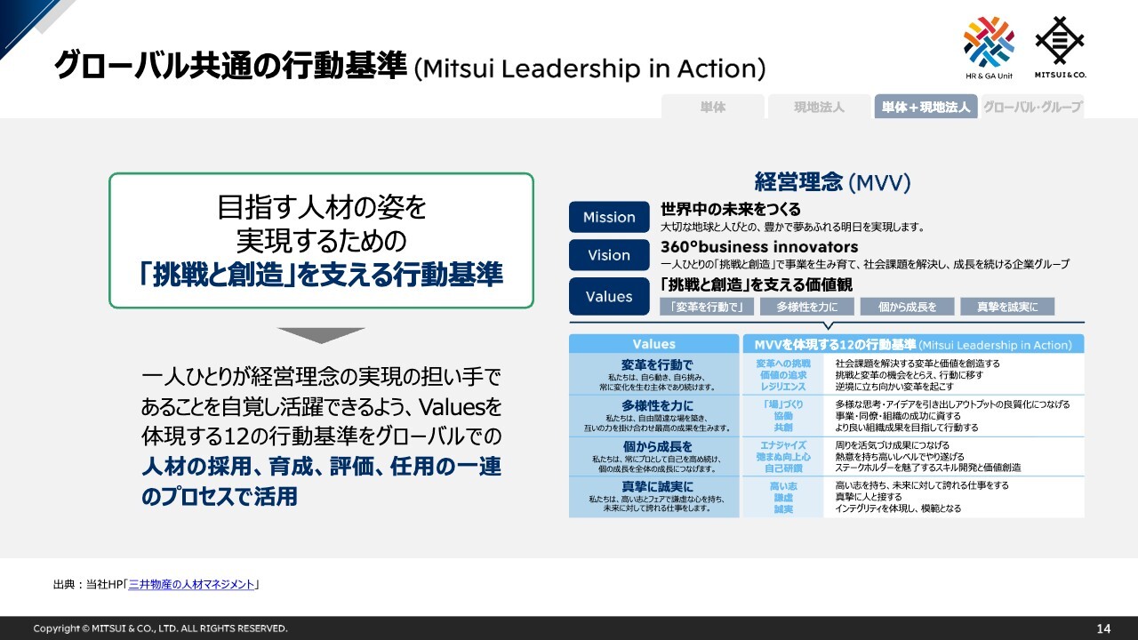Select the 単体 tab
The height and width of the screenshot is (640, 1138).
point(712,107)
